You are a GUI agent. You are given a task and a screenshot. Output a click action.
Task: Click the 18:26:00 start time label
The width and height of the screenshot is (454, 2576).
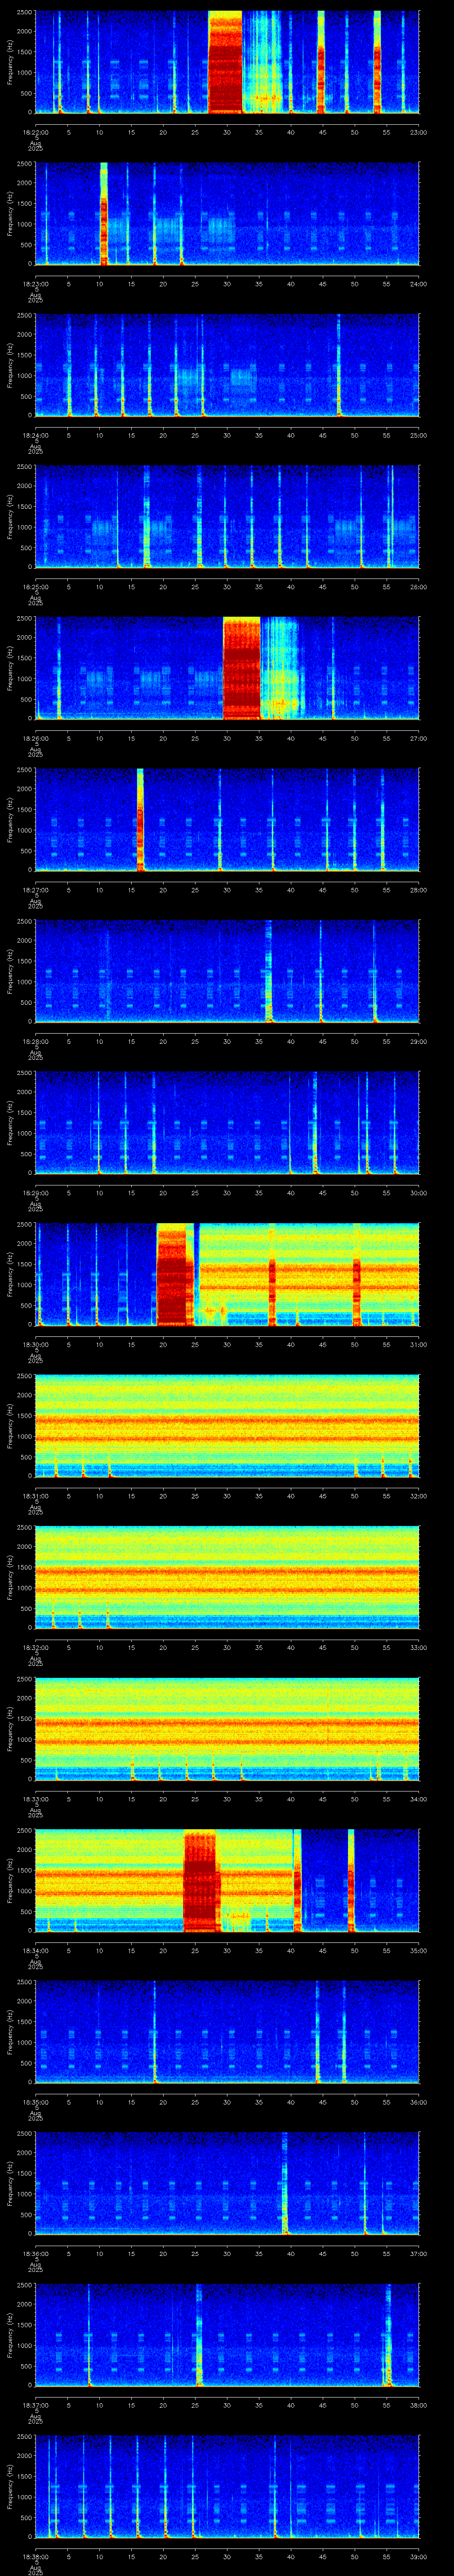point(35,738)
